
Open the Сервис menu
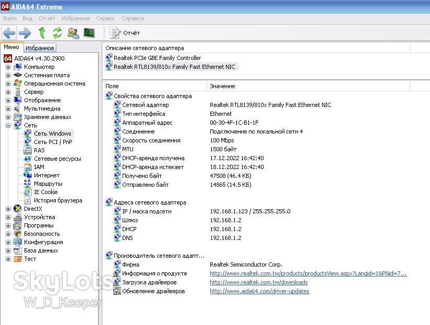105,18
